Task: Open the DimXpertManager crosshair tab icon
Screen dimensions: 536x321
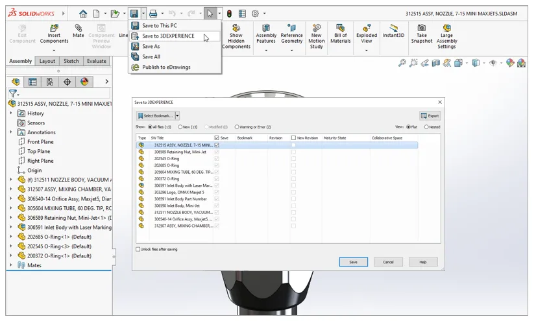Action: click(67, 82)
